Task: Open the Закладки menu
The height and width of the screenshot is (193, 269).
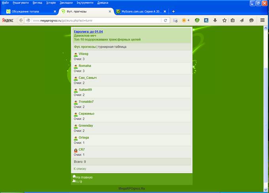Action: coord(66,3)
